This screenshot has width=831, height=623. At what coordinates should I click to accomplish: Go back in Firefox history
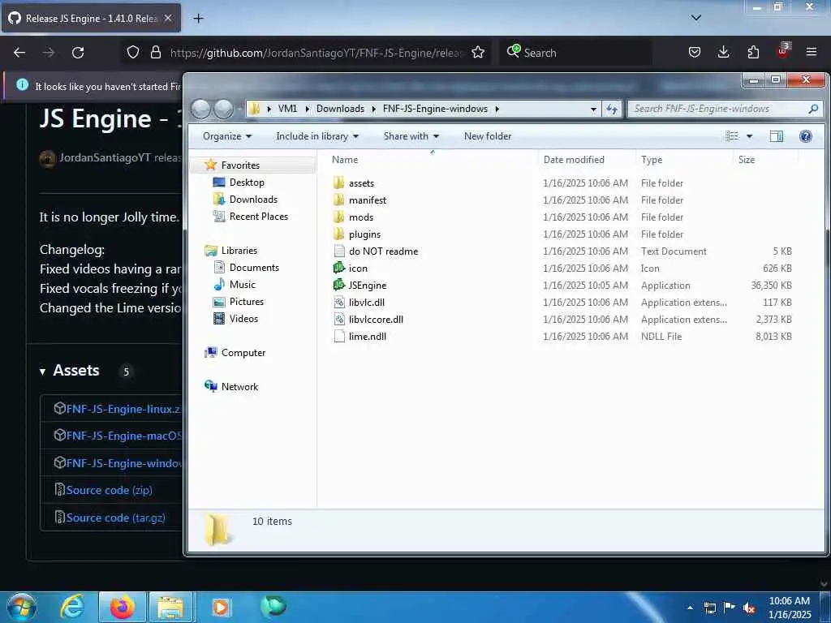19,53
